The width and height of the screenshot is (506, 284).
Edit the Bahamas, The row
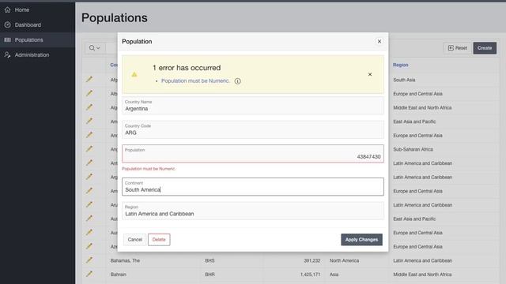[x=89, y=260]
